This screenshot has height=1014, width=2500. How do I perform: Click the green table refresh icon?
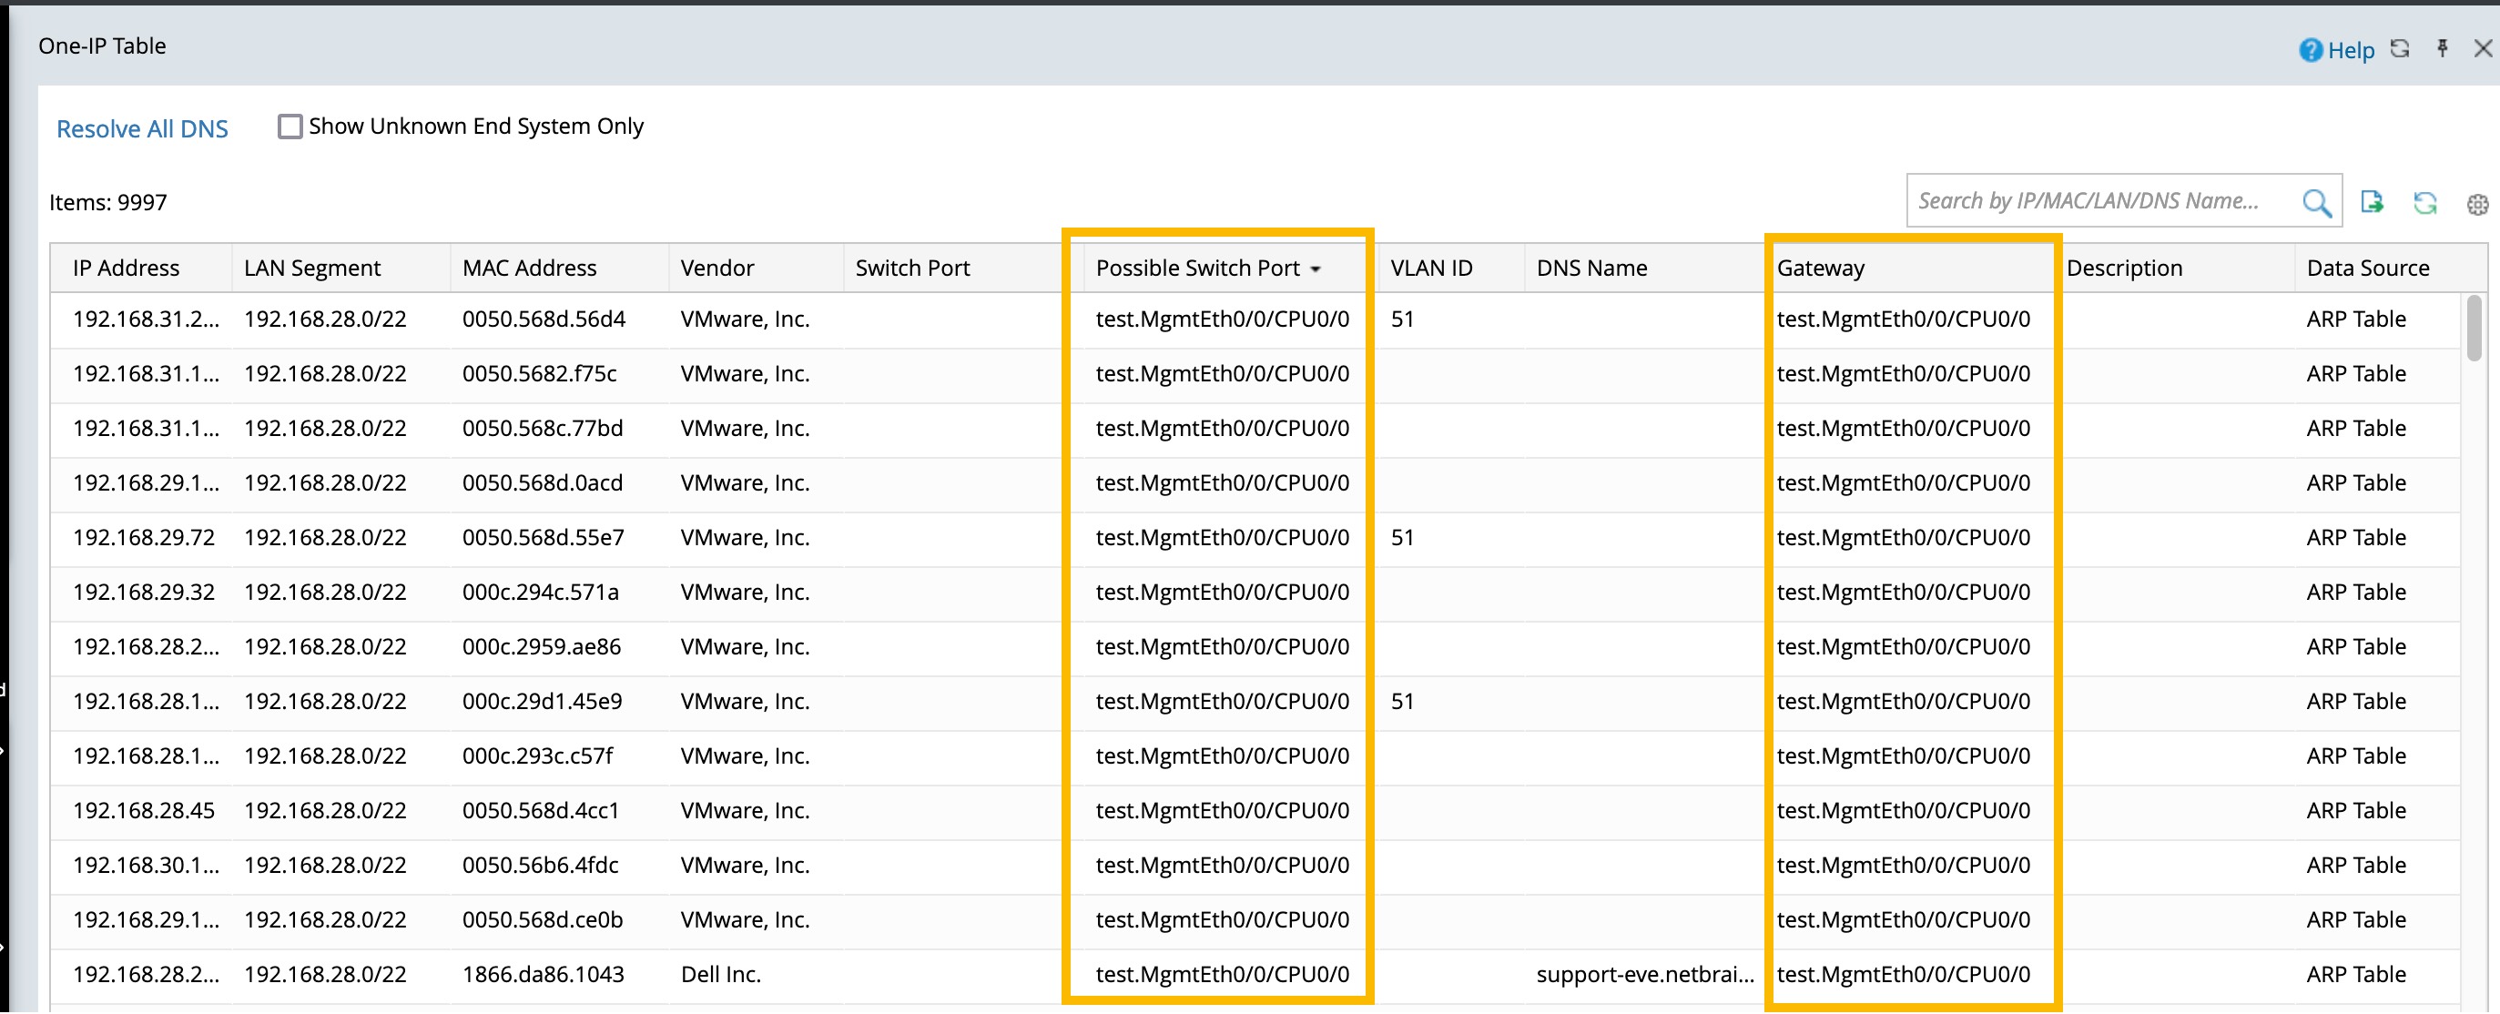(x=2424, y=203)
